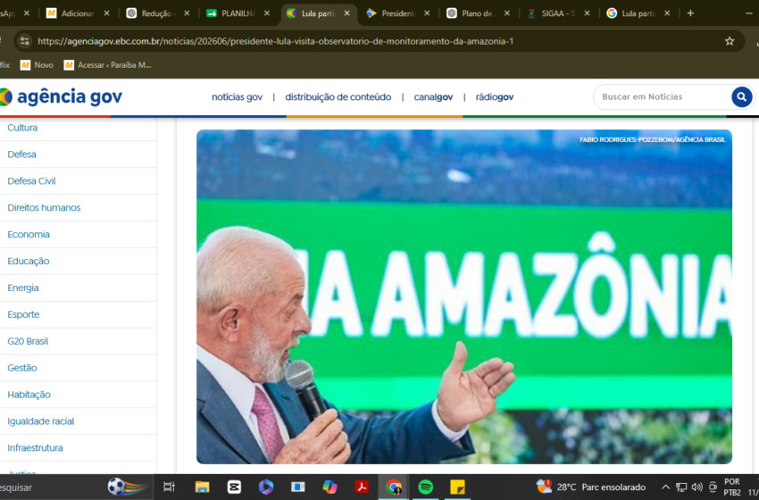Select Energia category in sidebar
The width and height of the screenshot is (759, 500).
(22, 288)
